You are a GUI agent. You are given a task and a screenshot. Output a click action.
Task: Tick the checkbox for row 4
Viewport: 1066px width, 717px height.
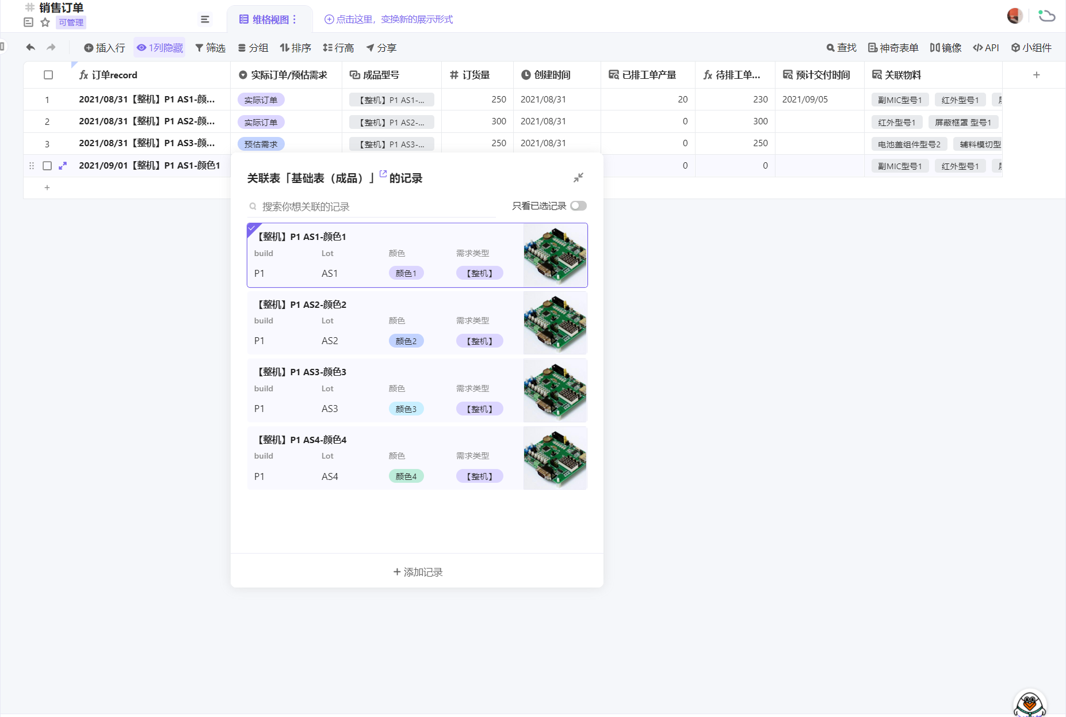pyautogui.click(x=47, y=166)
